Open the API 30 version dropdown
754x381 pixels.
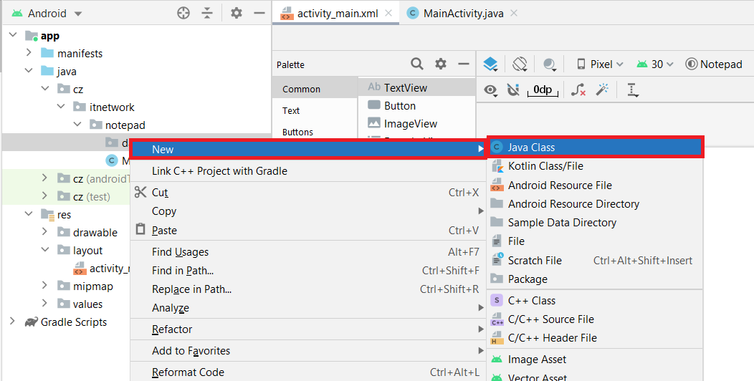(x=655, y=64)
